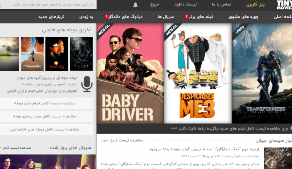292x169 pixels.
Task: Open the Despicable Me 3 poster
Action: pos(198,73)
